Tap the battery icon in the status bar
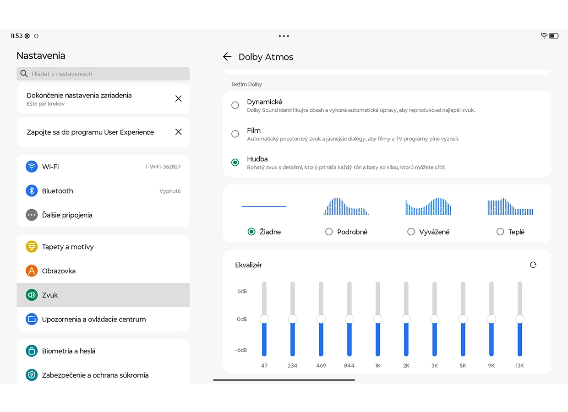 tap(554, 36)
